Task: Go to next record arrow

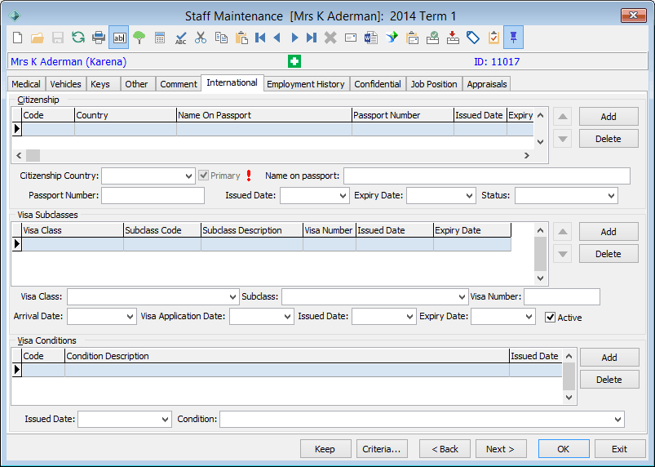Action: (294, 38)
